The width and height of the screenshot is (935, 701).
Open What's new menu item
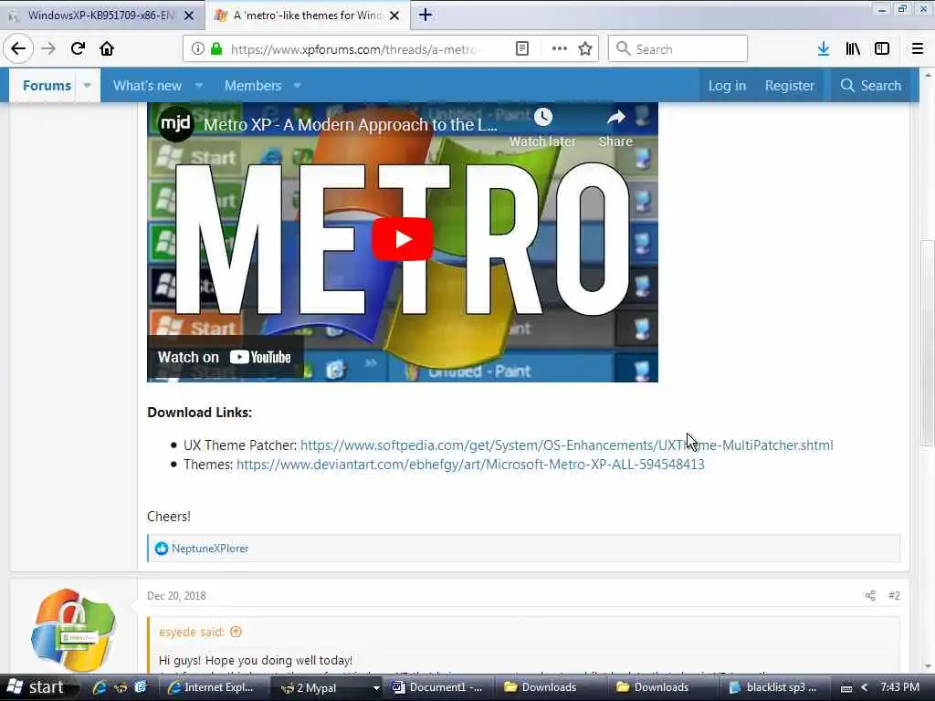tap(147, 86)
